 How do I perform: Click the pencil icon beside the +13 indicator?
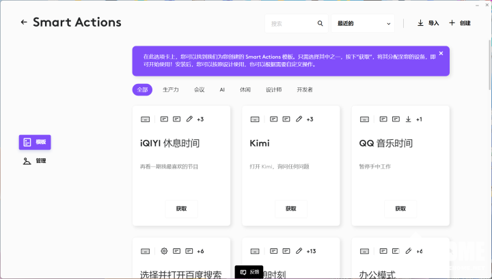click(299, 251)
